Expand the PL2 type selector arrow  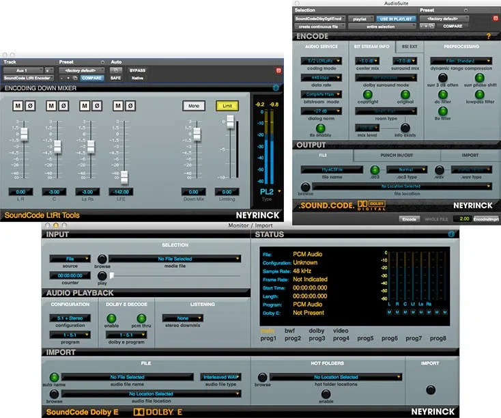[x=280, y=191]
